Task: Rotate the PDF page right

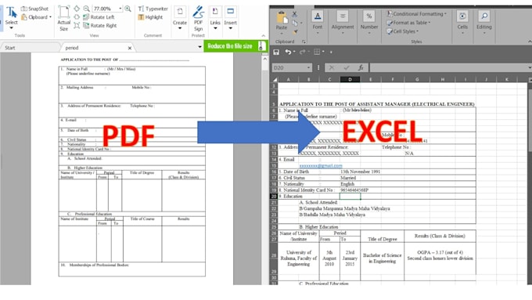Action: point(100,26)
